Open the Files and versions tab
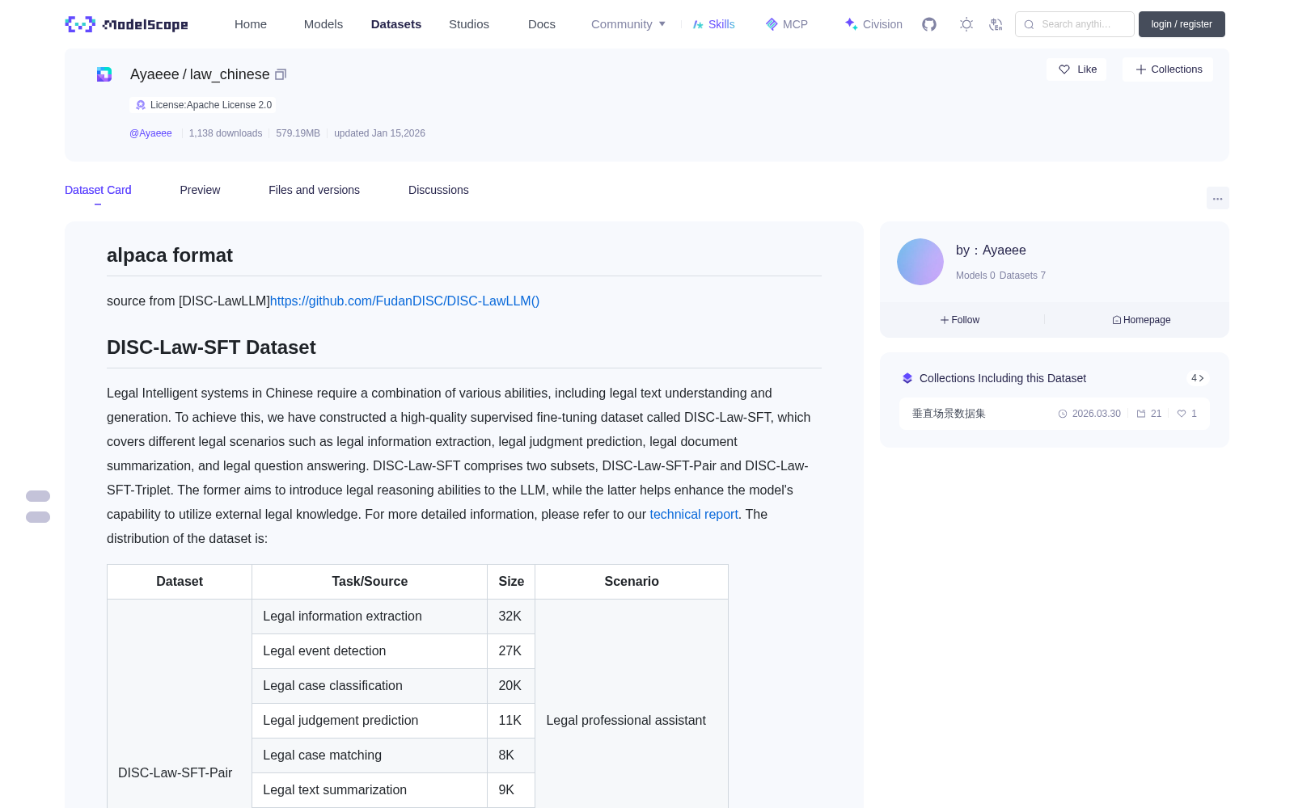1294x808 pixels. coord(314,190)
